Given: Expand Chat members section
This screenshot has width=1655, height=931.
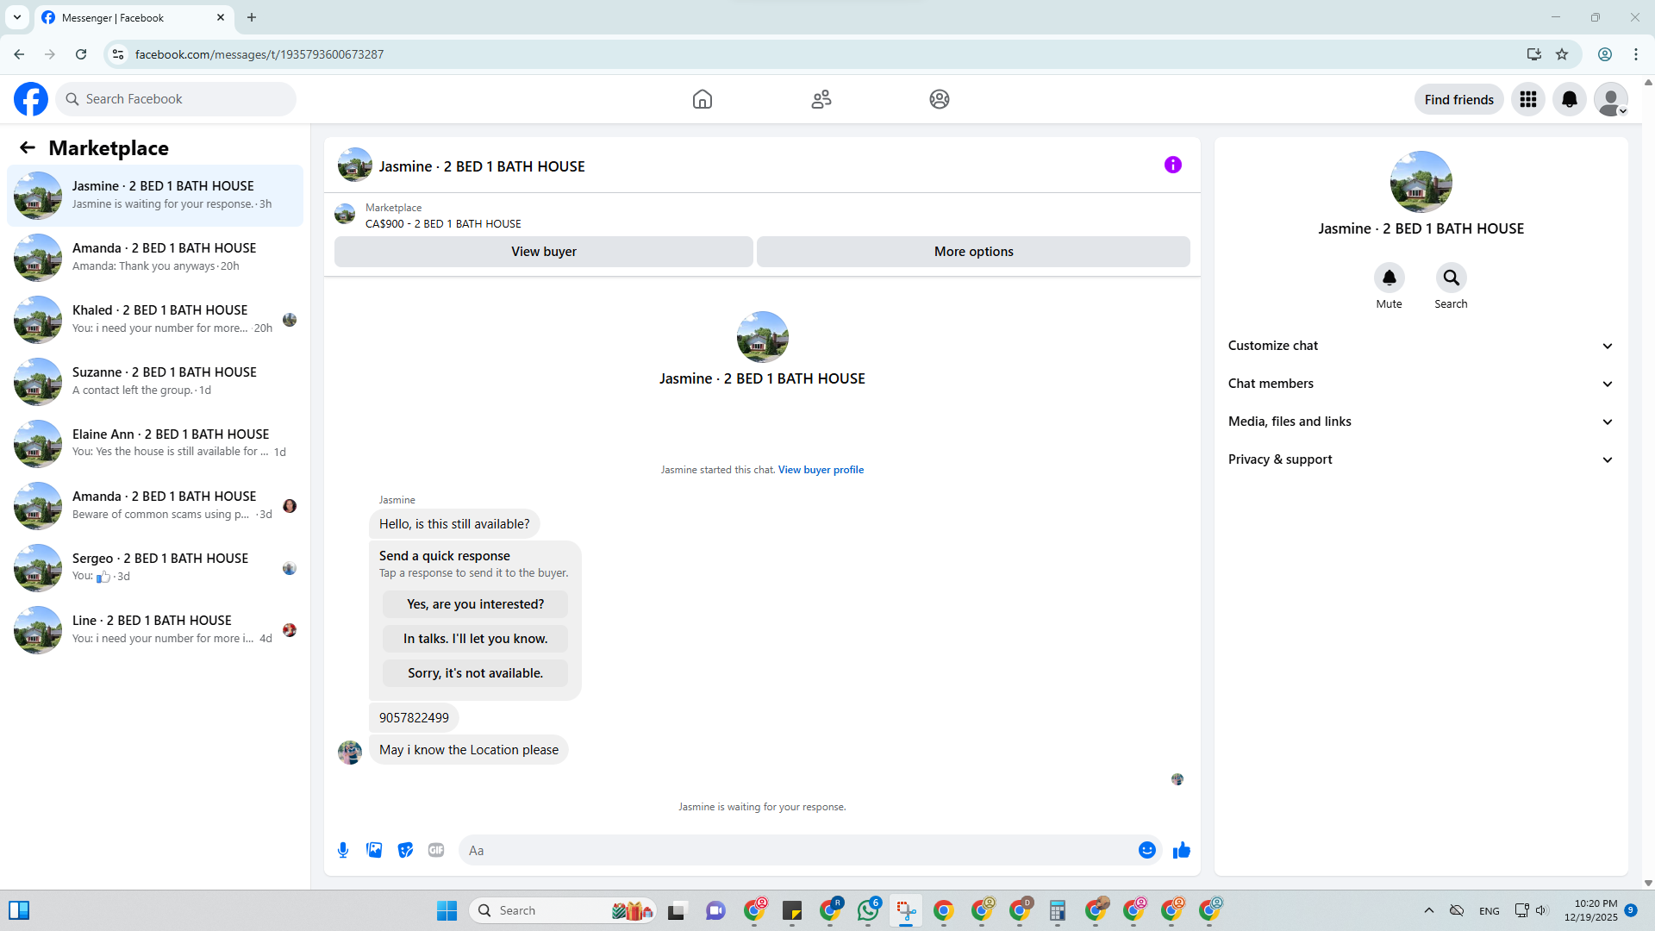Looking at the screenshot, I should pos(1421,384).
